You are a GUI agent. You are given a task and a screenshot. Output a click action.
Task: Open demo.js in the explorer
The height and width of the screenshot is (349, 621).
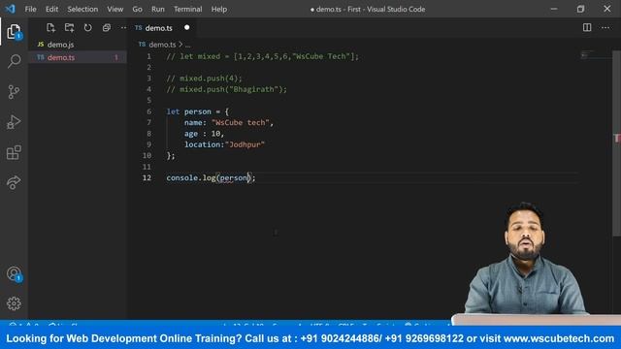pos(78,45)
